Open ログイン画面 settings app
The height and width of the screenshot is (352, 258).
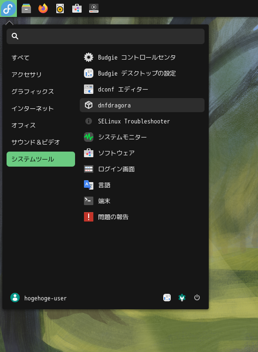coord(142,169)
